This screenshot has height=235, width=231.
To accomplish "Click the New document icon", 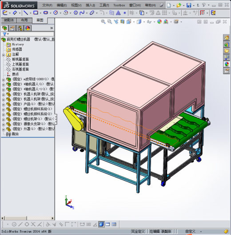I will click(x=169, y=5).
